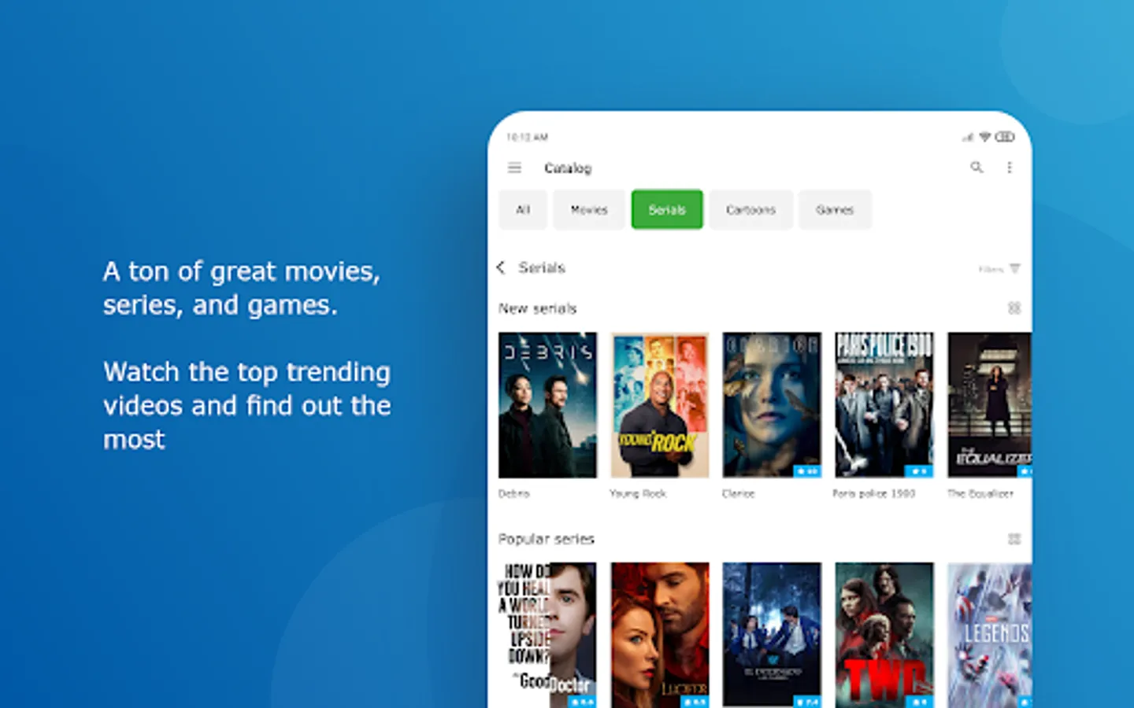
Task: Open the Filters funnel icon
Action: pyautogui.click(x=1014, y=268)
